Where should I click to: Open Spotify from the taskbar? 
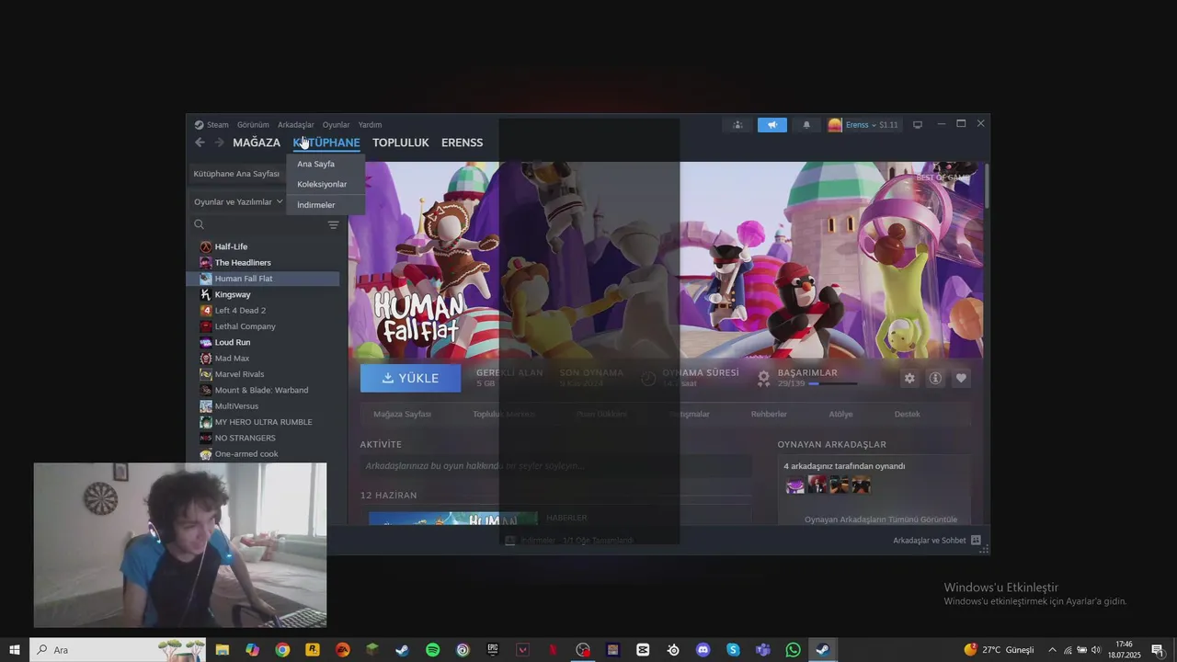tap(432, 650)
